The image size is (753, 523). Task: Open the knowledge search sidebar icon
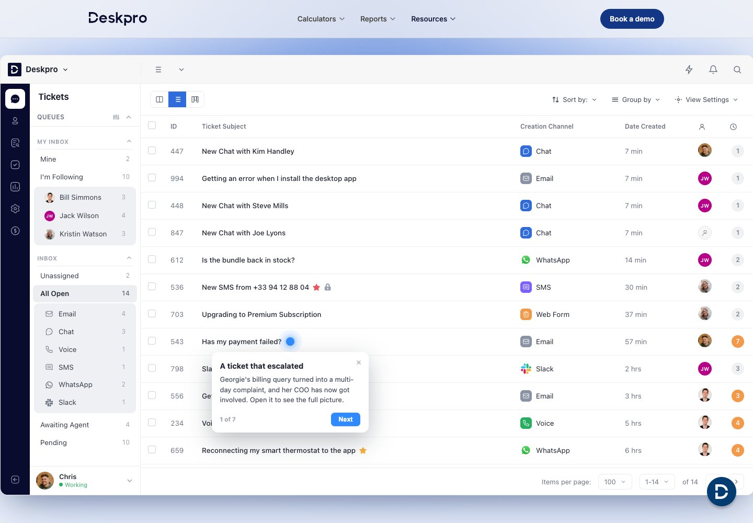click(15, 143)
